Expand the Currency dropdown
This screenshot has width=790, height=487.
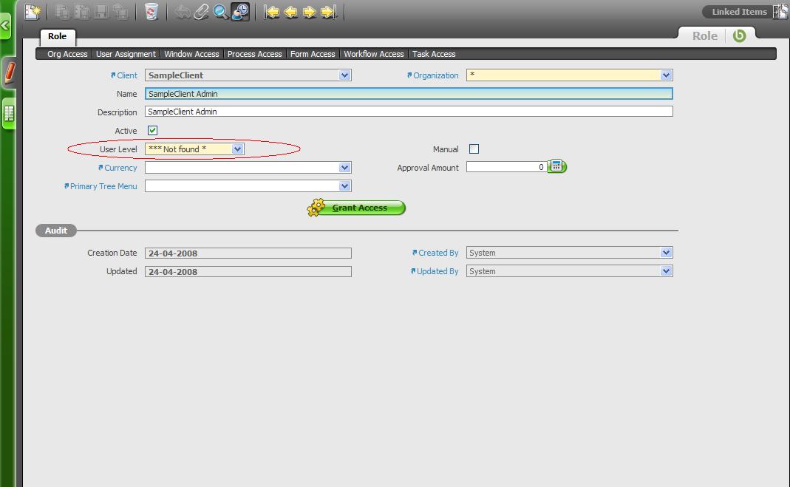tap(344, 168)
